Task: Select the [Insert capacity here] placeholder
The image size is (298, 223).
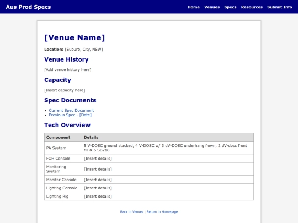Action: [x=65, y=90]
